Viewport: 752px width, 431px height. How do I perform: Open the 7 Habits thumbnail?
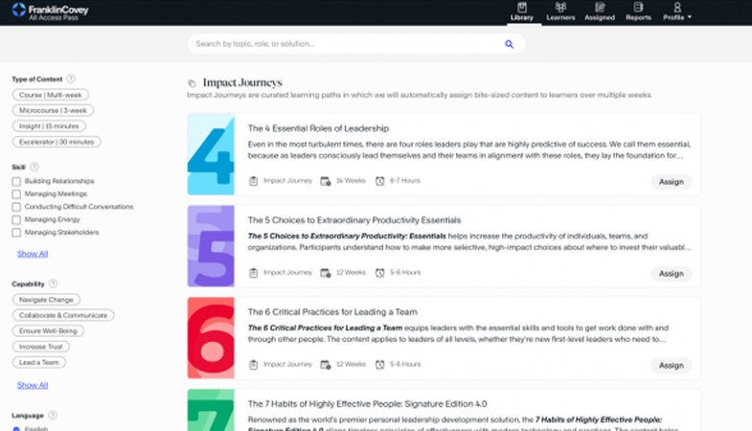tap(211, 410)
